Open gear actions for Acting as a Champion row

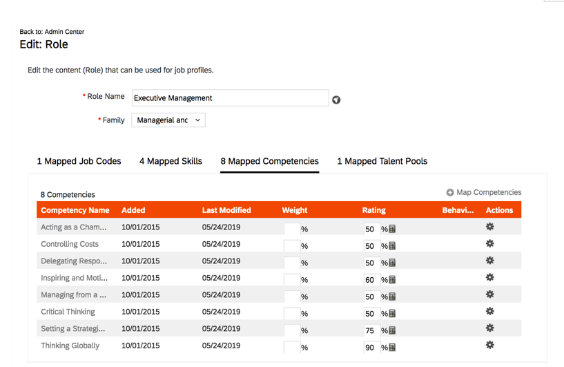click(489, 227)
